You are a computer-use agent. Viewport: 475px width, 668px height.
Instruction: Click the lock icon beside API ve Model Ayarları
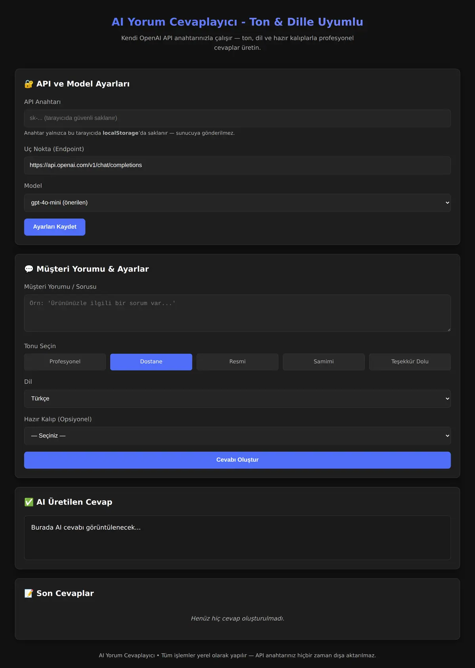pos(28,84)
